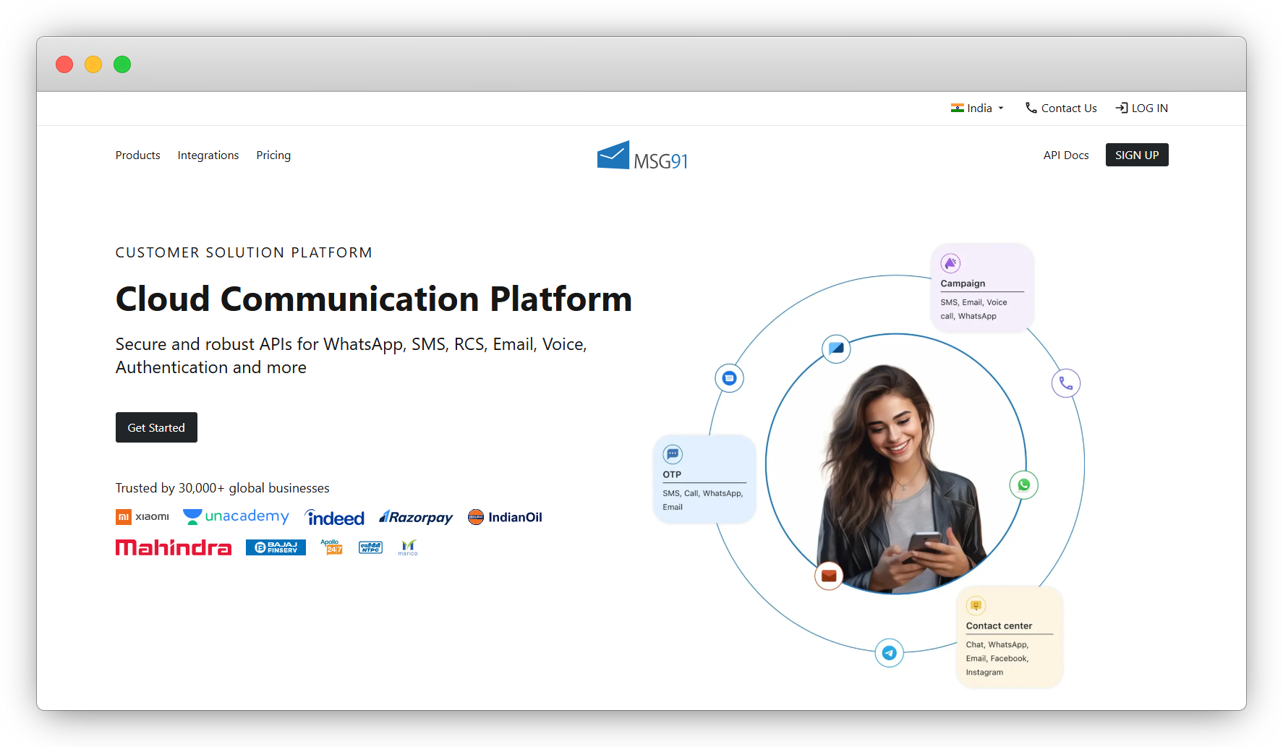1283x747 pixels.
Task: Click the Get Started button
Action: (156, 427)
